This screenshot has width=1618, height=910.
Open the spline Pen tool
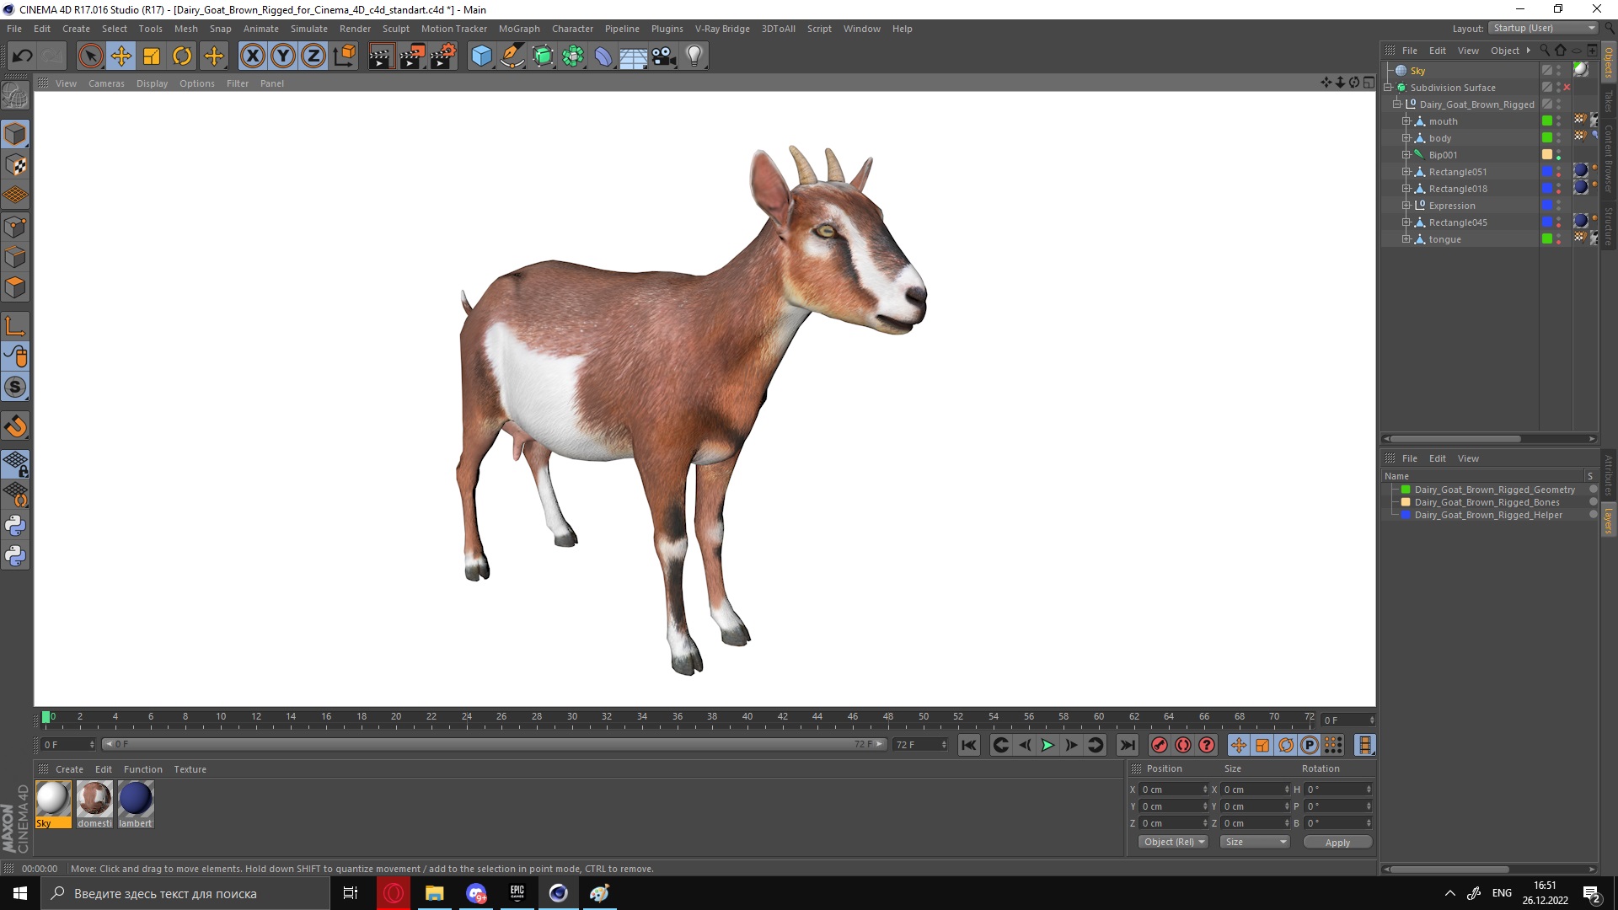pyautogui.click(x=512, y=56)
